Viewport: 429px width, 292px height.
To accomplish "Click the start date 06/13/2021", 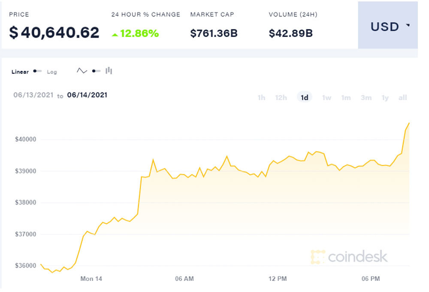I will 33,95.
